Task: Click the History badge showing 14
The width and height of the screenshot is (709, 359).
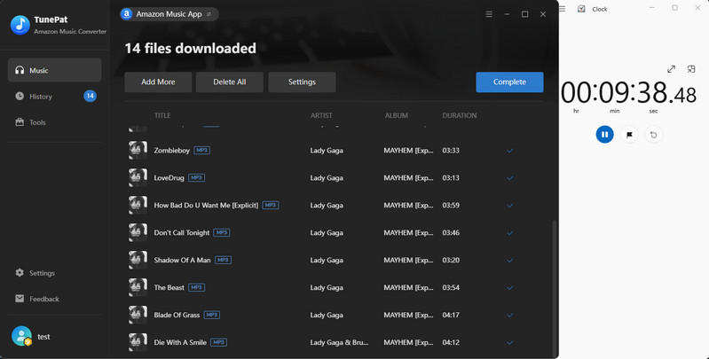Action: (90, 96)
